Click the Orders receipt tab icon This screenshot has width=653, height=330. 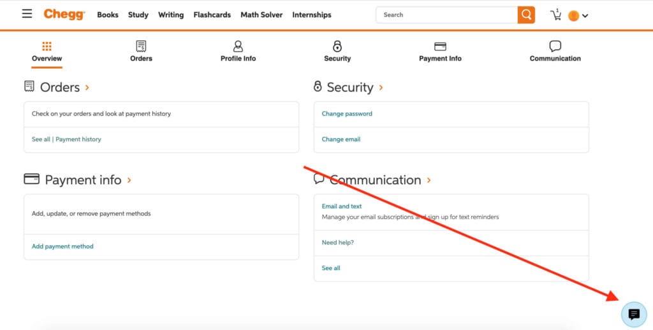(x=141, y=46)
